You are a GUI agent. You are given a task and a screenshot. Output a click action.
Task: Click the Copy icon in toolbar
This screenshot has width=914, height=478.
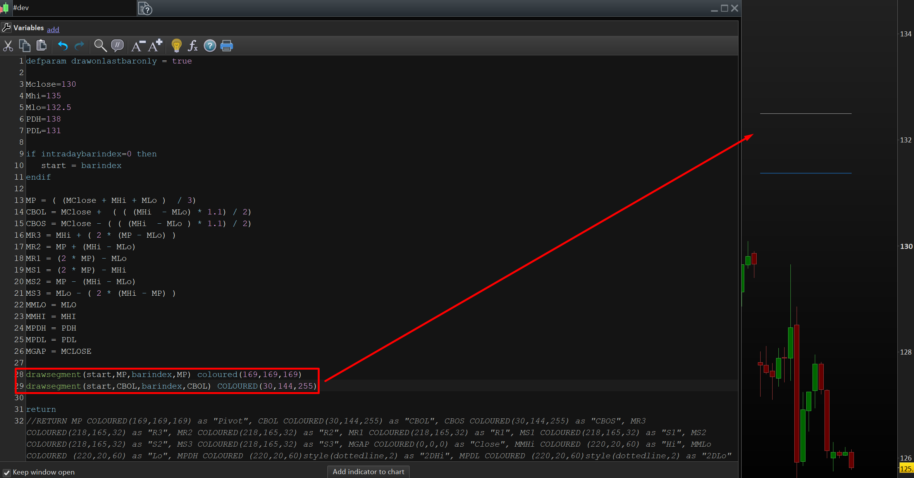point(25,46)
